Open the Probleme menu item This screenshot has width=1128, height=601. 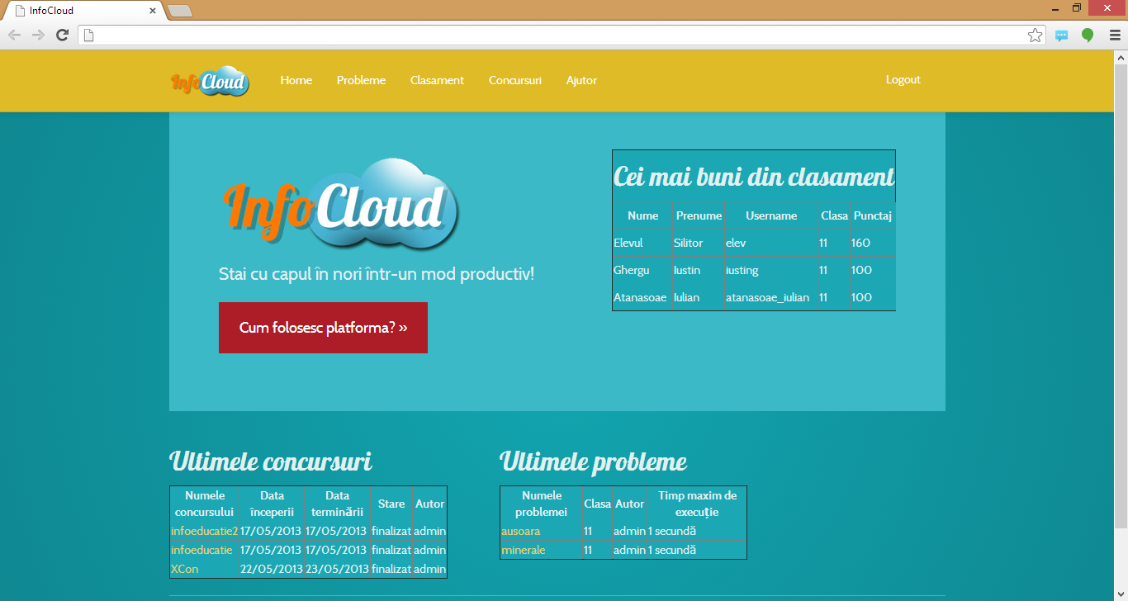point(361,80)
